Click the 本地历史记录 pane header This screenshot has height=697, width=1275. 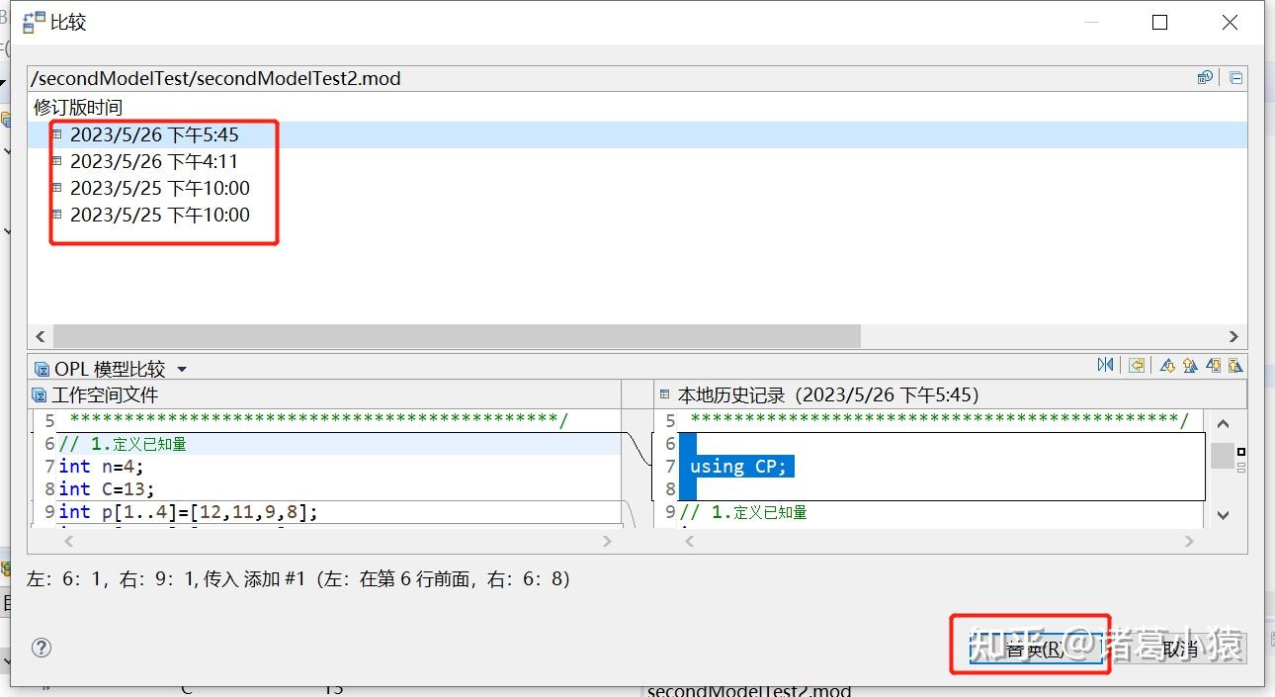tap(781, 392)
